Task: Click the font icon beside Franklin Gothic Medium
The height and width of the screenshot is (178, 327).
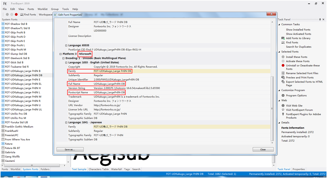Action: pos(3,126)
